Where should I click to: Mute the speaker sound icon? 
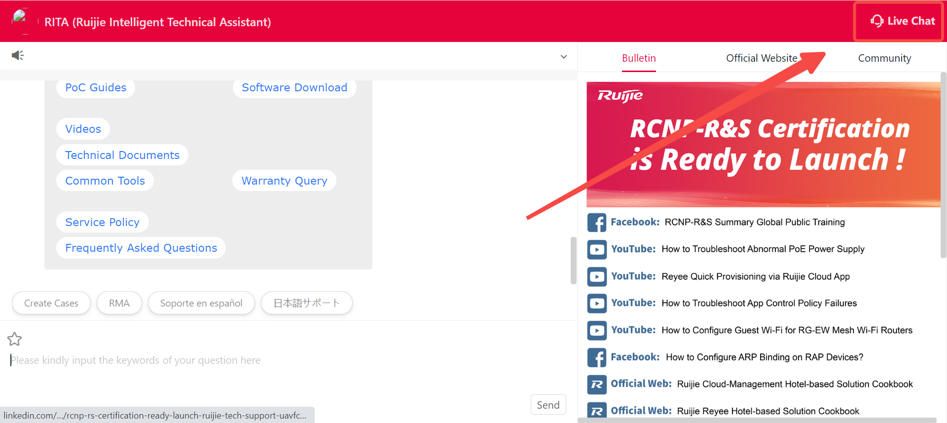[18, 55]
